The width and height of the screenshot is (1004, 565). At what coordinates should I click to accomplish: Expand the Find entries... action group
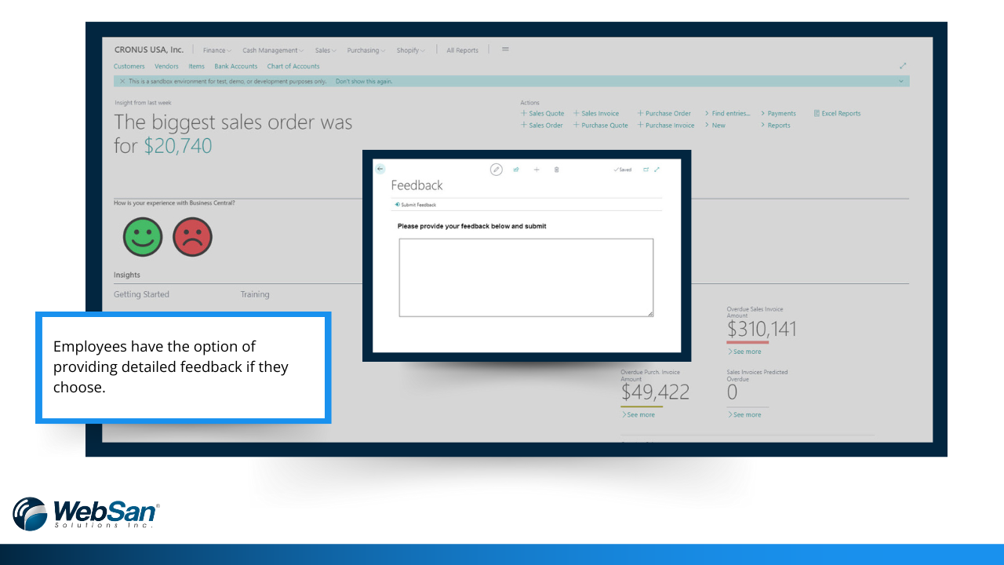click(727, 113)
